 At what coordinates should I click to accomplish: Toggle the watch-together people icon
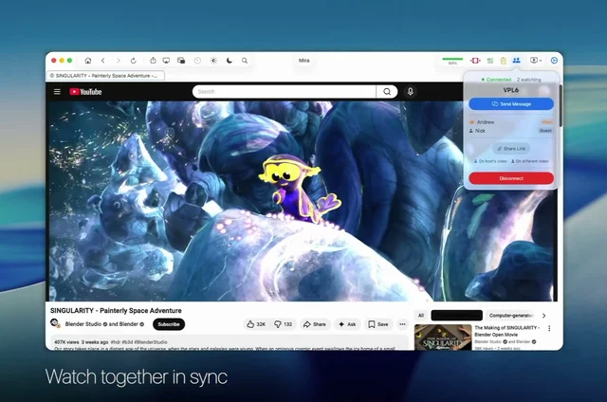click(x=516, y=61)
